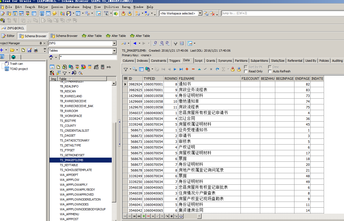Click the star Favorites icon above the table list
Screen dimensions: 344x221
pyautogui.click(x=90, y=67)
